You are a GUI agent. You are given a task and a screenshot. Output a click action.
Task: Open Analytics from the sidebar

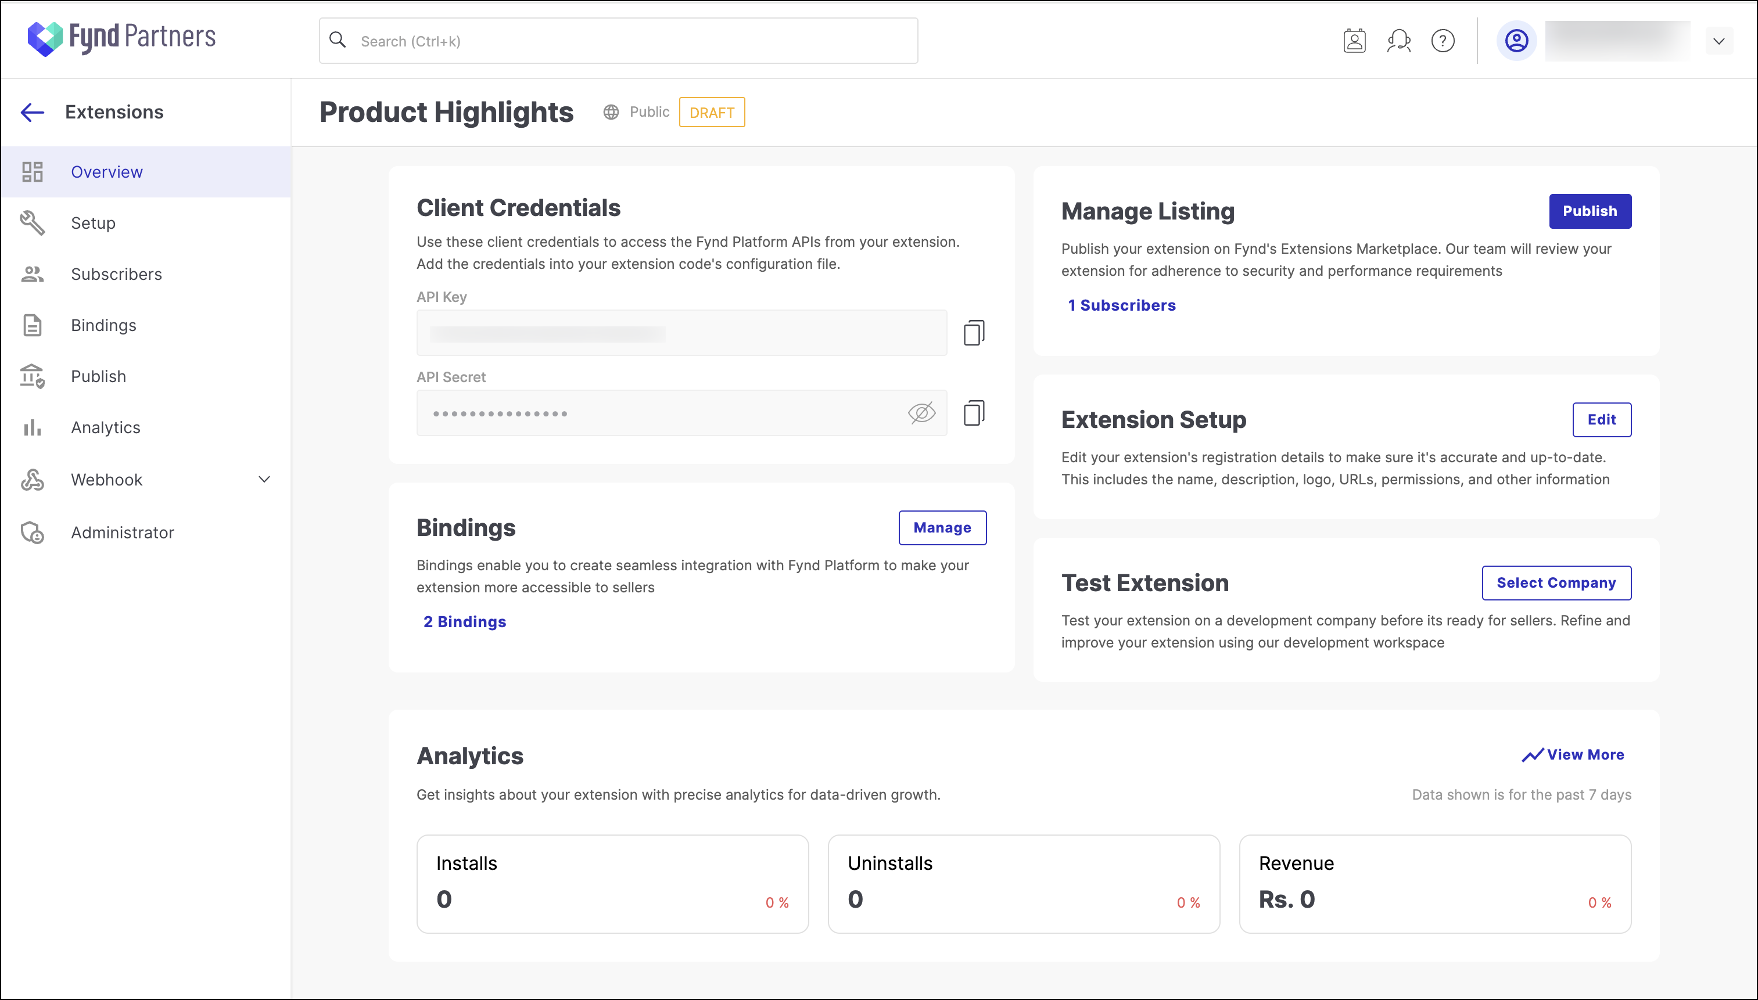[x=146, y=427]
